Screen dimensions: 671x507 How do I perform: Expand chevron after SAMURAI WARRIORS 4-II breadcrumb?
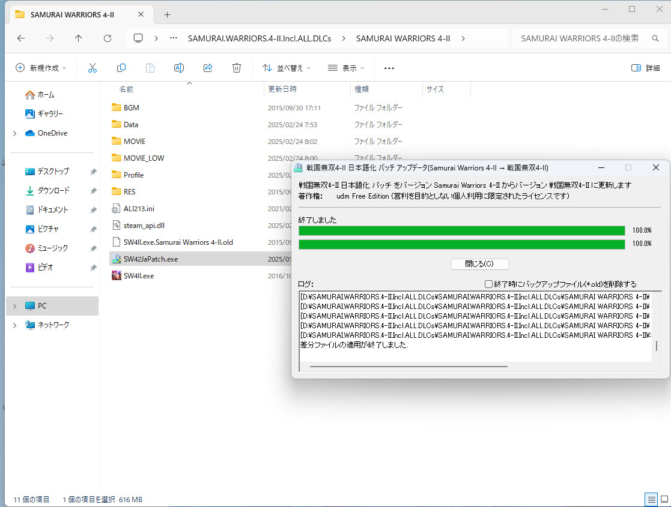tap(463, 38)
